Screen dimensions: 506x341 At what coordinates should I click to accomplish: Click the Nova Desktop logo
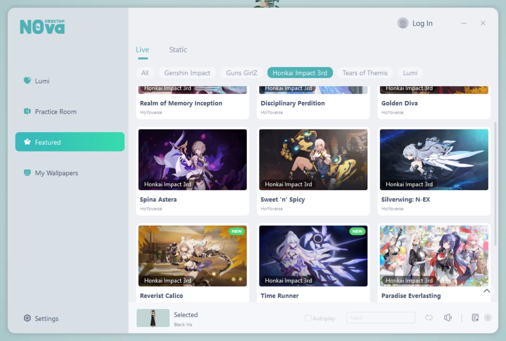tap(42, 27)
